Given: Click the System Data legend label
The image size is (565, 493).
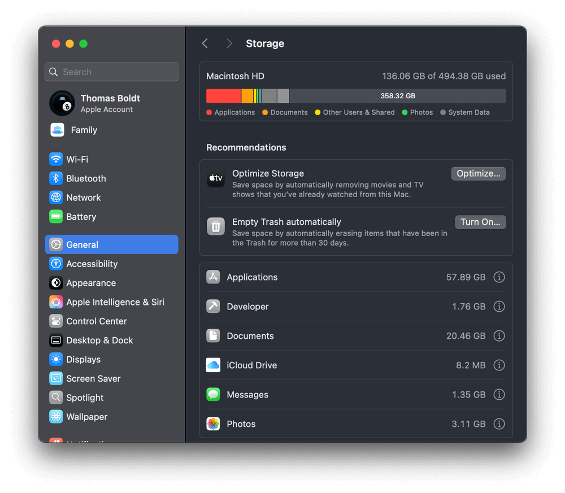Looking at the screenshot, I should (x=469, y=112).
